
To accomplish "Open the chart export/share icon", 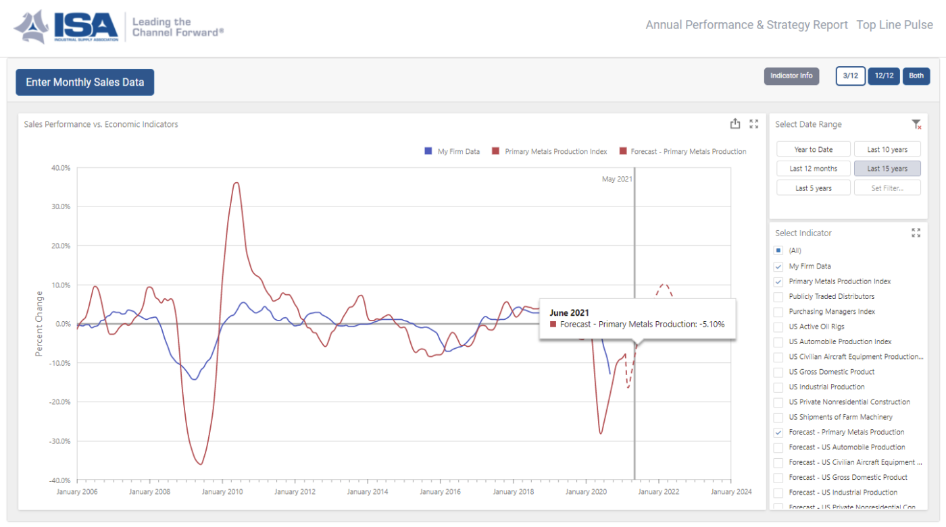I will coord(735,123).
